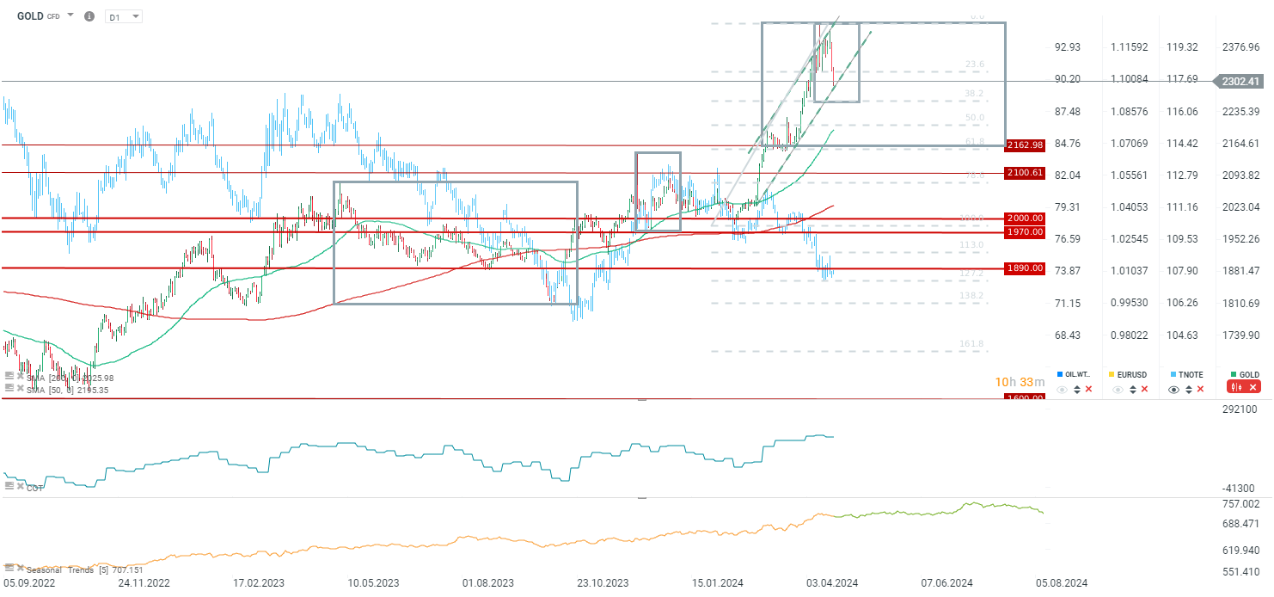Remove the OIL.WTI comparison overlay
1274x597 pixels.
click(x=1088, y=390)
